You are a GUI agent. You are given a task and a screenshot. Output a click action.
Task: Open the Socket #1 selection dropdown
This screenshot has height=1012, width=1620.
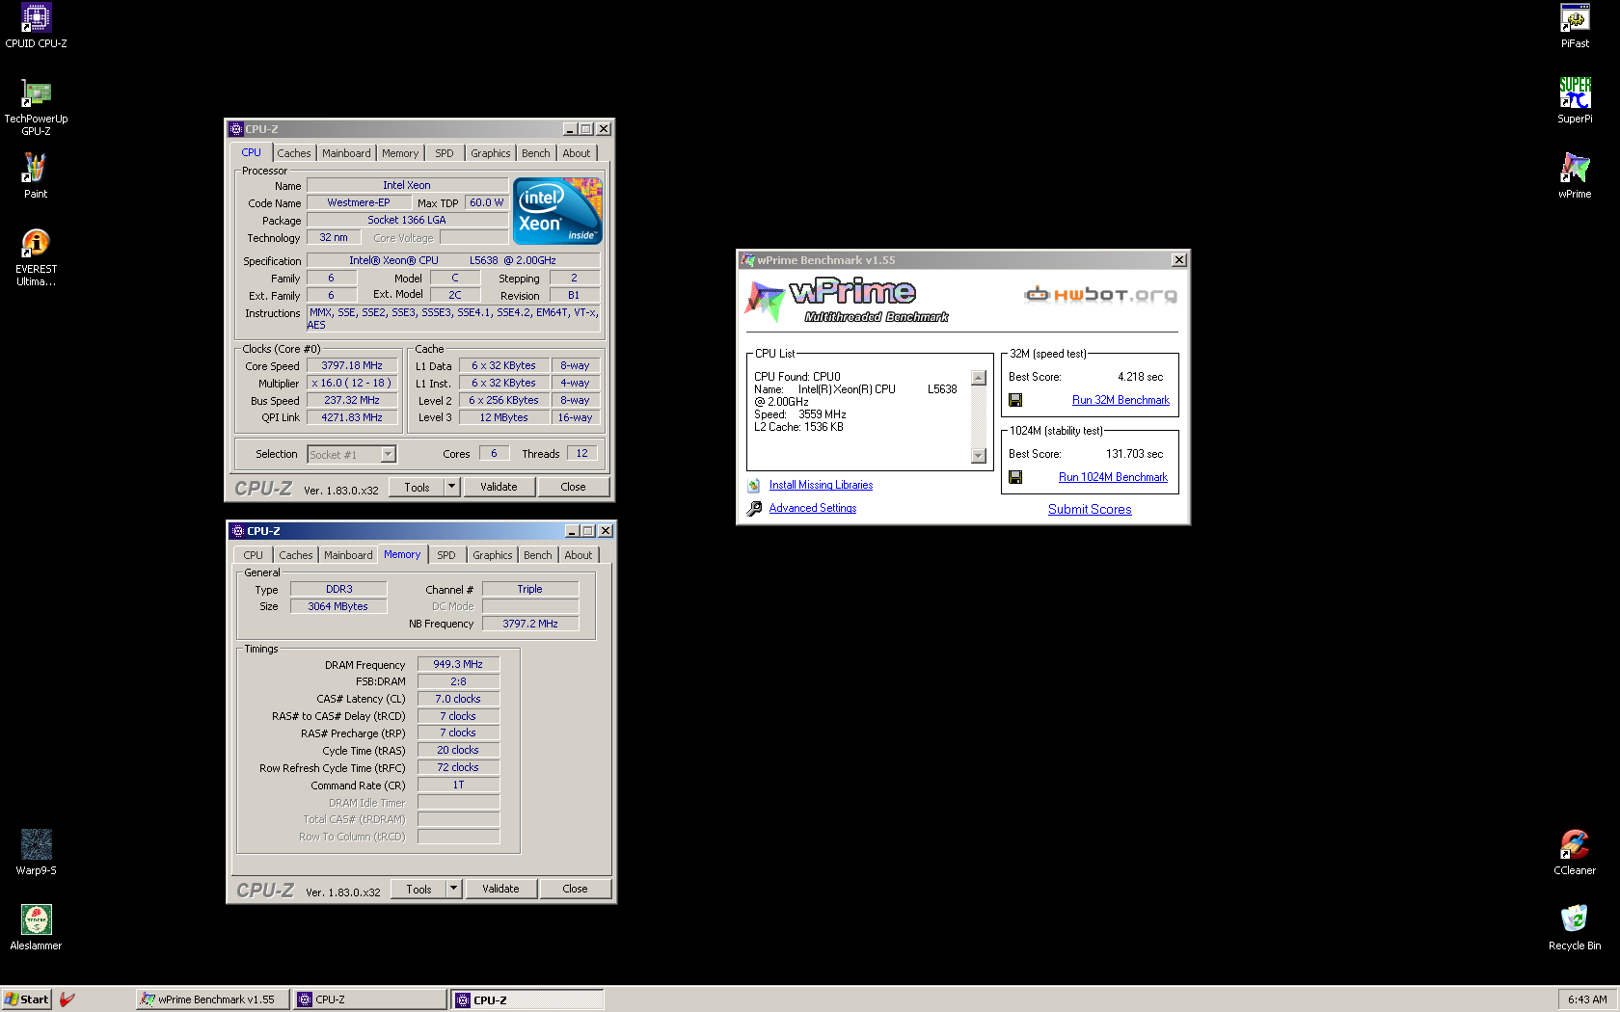(x=388, y=454)
